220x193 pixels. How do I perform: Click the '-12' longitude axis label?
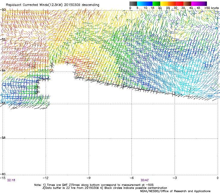[x=45, y=178]
